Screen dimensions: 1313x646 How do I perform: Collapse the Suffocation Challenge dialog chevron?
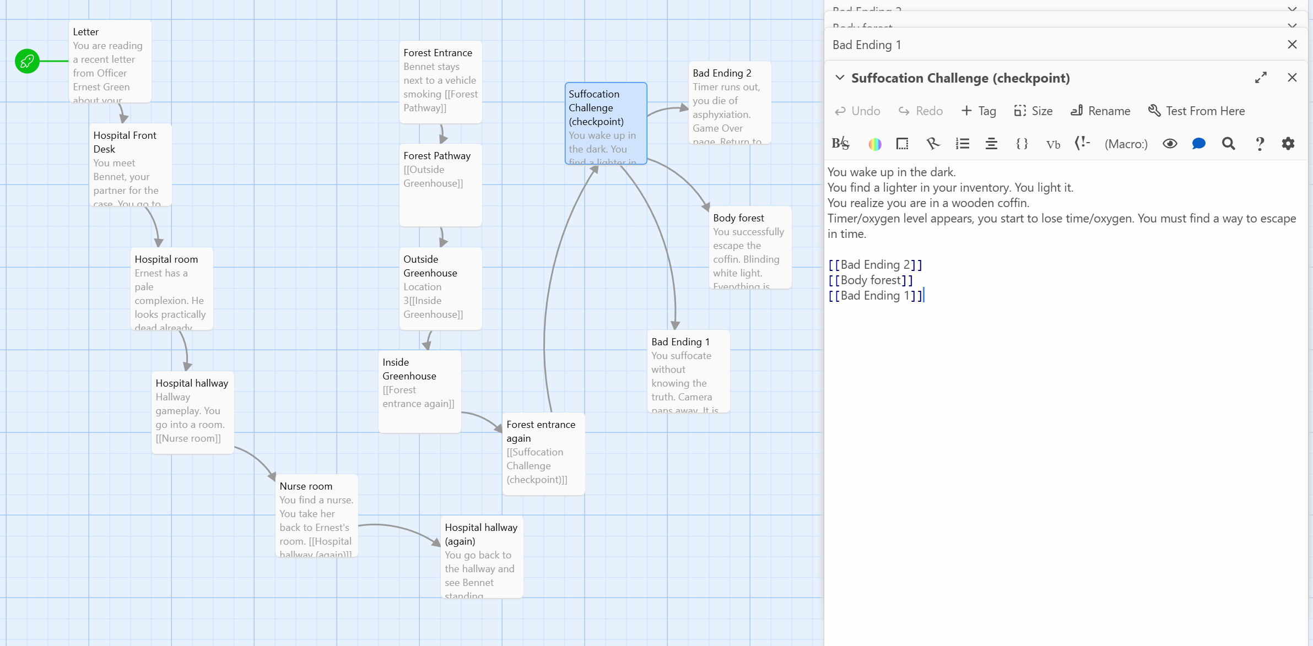click(x=840, y=78)
